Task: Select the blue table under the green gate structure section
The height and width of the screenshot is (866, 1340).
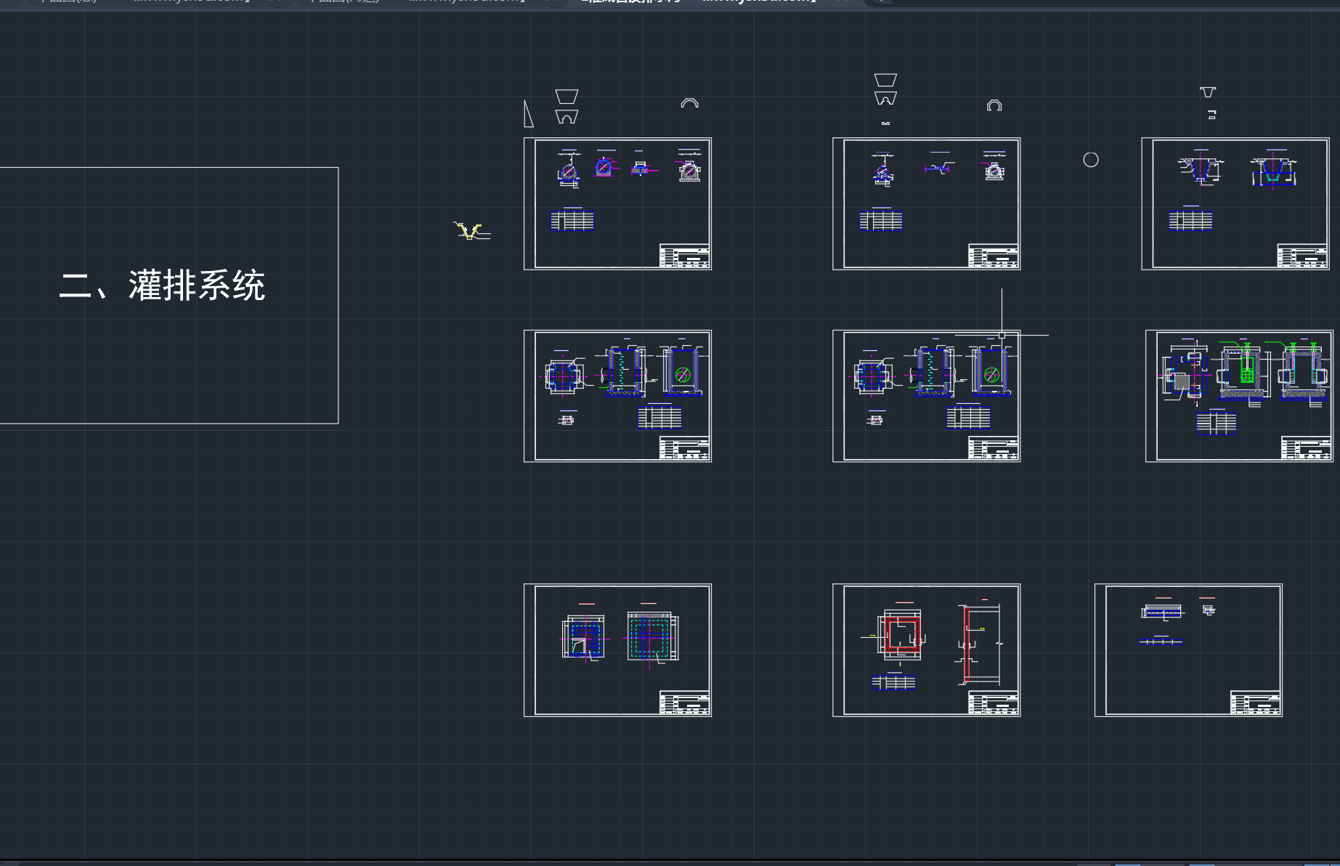Action: 1217,423
